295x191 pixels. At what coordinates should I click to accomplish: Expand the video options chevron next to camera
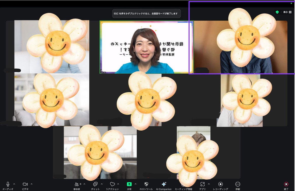coord(31,184)
